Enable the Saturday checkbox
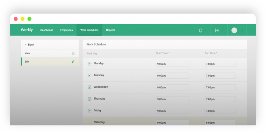Viewport: 266px width, 132px height. (89, 122)
